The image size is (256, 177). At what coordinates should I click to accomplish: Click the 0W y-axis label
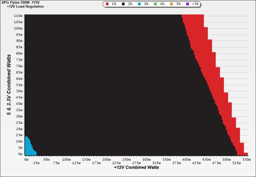20,154
